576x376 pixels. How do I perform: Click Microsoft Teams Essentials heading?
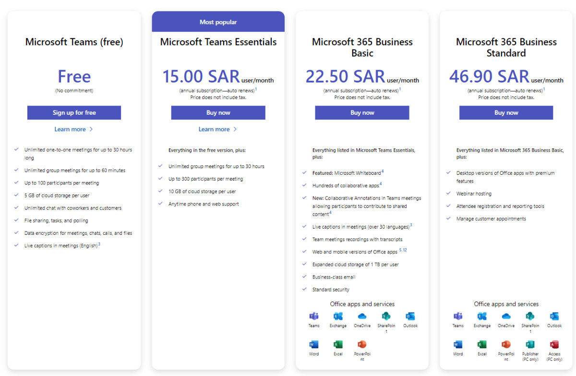(218, 42)
